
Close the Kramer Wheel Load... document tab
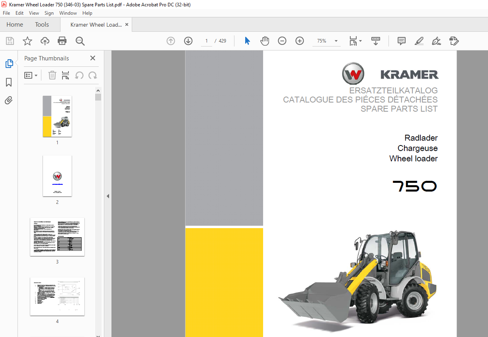127,25
